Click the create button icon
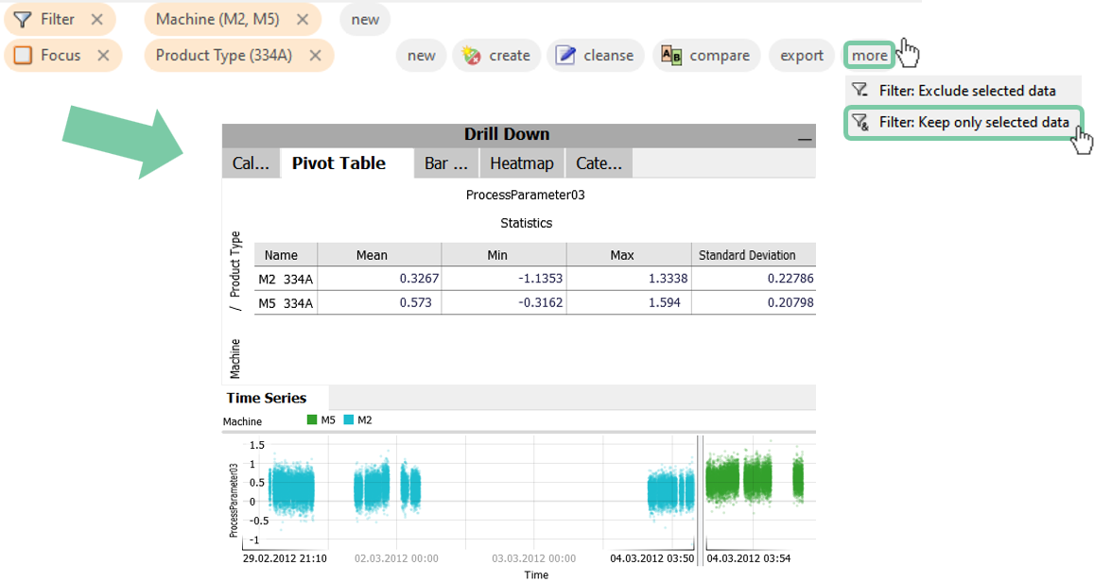Viewport: 1094px width, 582px height. pos(471,56)
